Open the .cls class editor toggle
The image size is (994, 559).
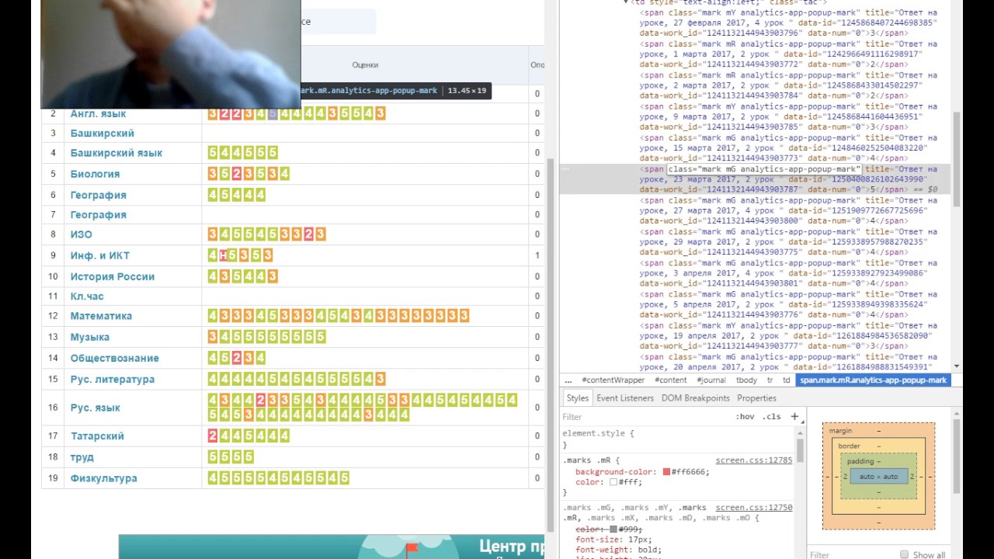pyautogui.click(x=771, y=417)
